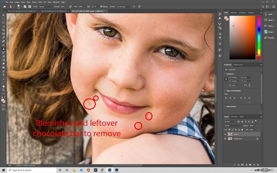The width and height of the screenshot is (277, 173).
Task: Select the Type tool
Action: (x=3, y=75)
